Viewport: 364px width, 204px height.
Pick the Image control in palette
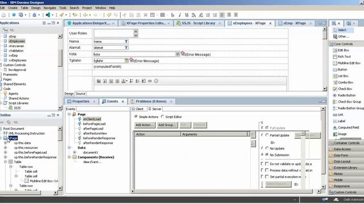click(x=342, y=134)
